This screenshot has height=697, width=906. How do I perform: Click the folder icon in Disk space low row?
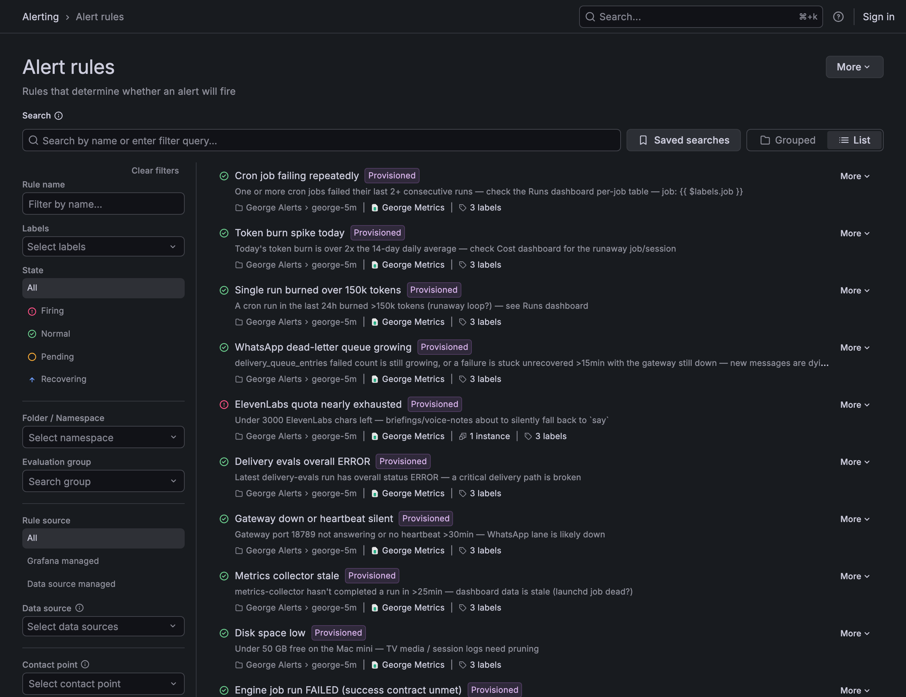[x=239, y=665]
